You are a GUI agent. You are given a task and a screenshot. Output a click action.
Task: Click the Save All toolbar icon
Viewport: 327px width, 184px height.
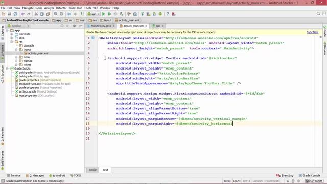click(9, 14)
